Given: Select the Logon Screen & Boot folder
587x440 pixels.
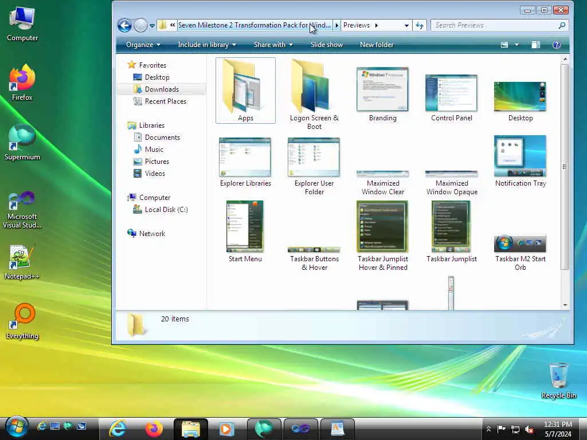Looking at the screenshot, I should [315, 95].
